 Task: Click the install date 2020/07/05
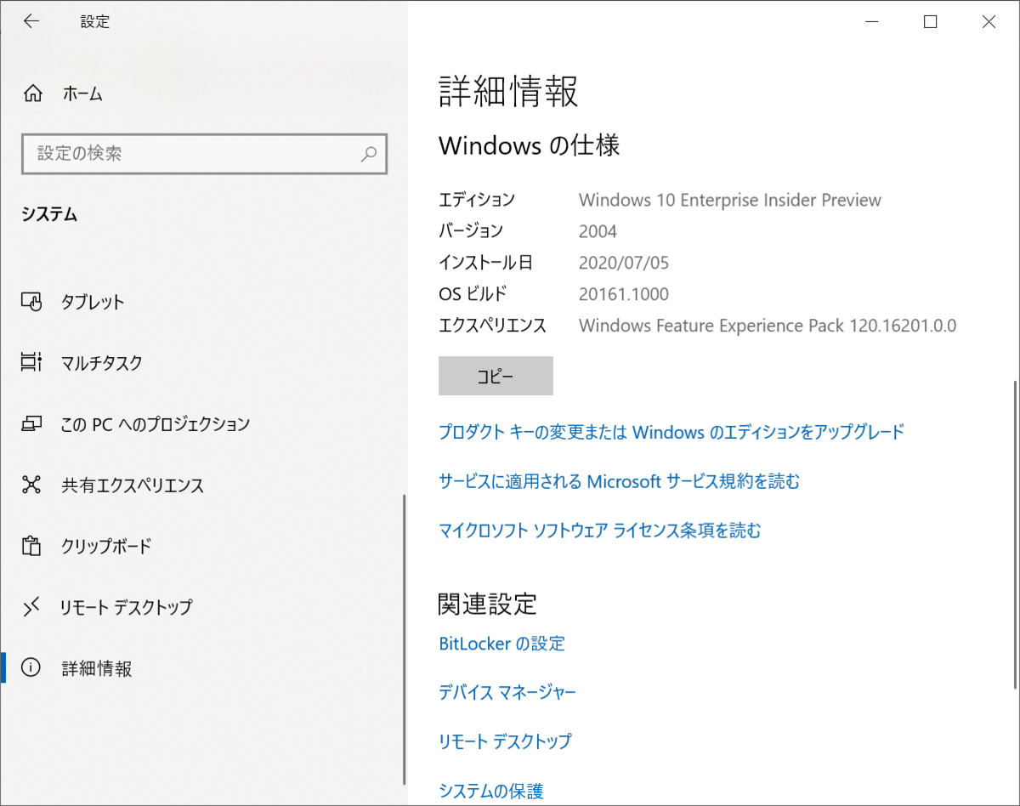pos(624,263)
